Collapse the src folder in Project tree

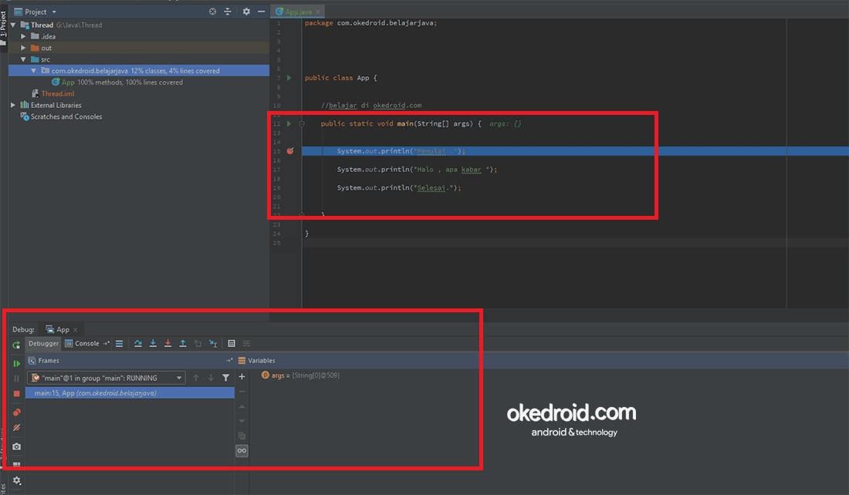click(24, 59)
